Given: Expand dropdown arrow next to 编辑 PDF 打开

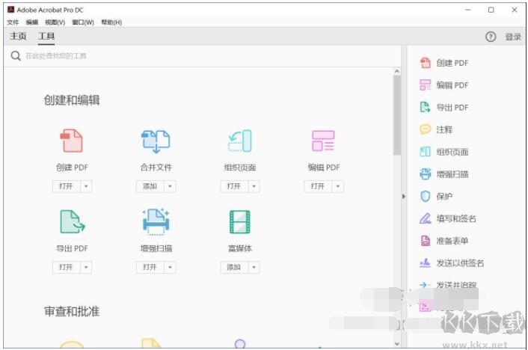Looking at the screenshot, I should click(x=338, y=186).
